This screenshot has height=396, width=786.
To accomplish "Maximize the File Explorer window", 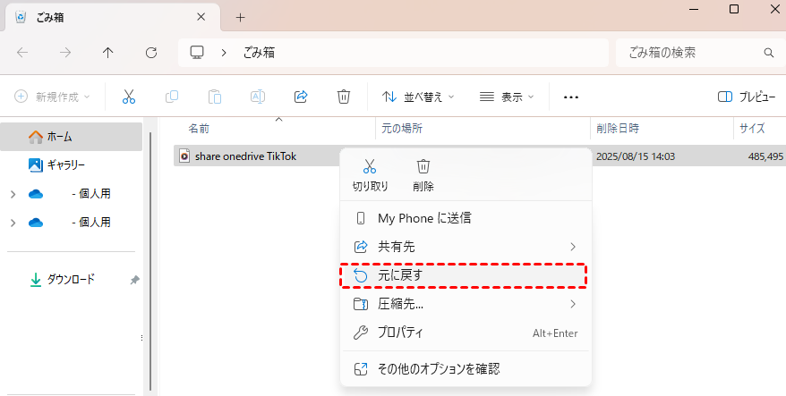I will (734, 9).
